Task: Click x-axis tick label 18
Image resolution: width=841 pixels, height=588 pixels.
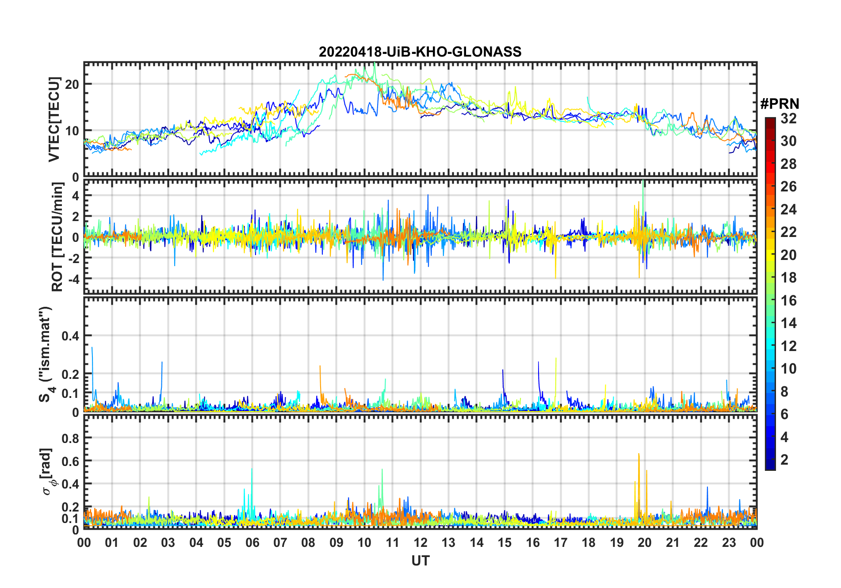Action: tap(589, 542)
